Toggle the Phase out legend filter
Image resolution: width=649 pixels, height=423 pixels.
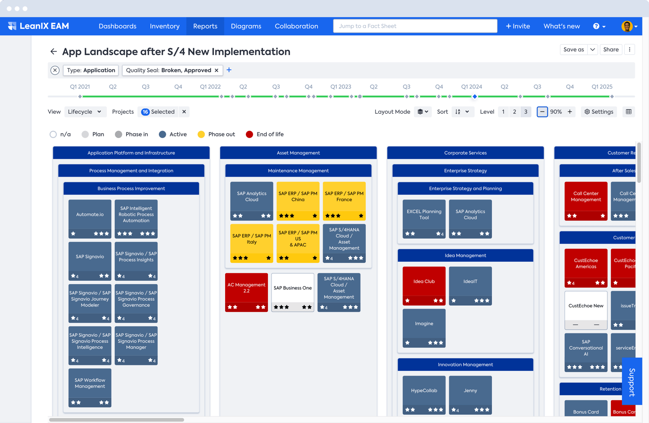click(202, 134)
